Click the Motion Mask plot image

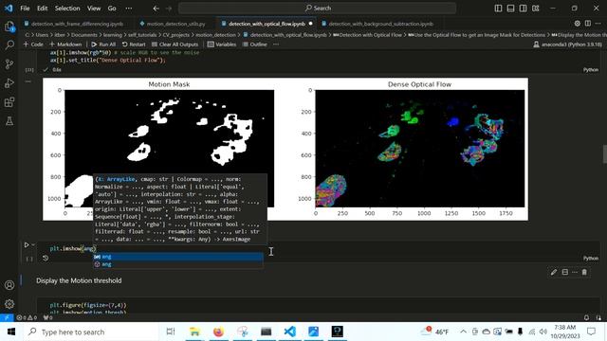click(169, 149)
